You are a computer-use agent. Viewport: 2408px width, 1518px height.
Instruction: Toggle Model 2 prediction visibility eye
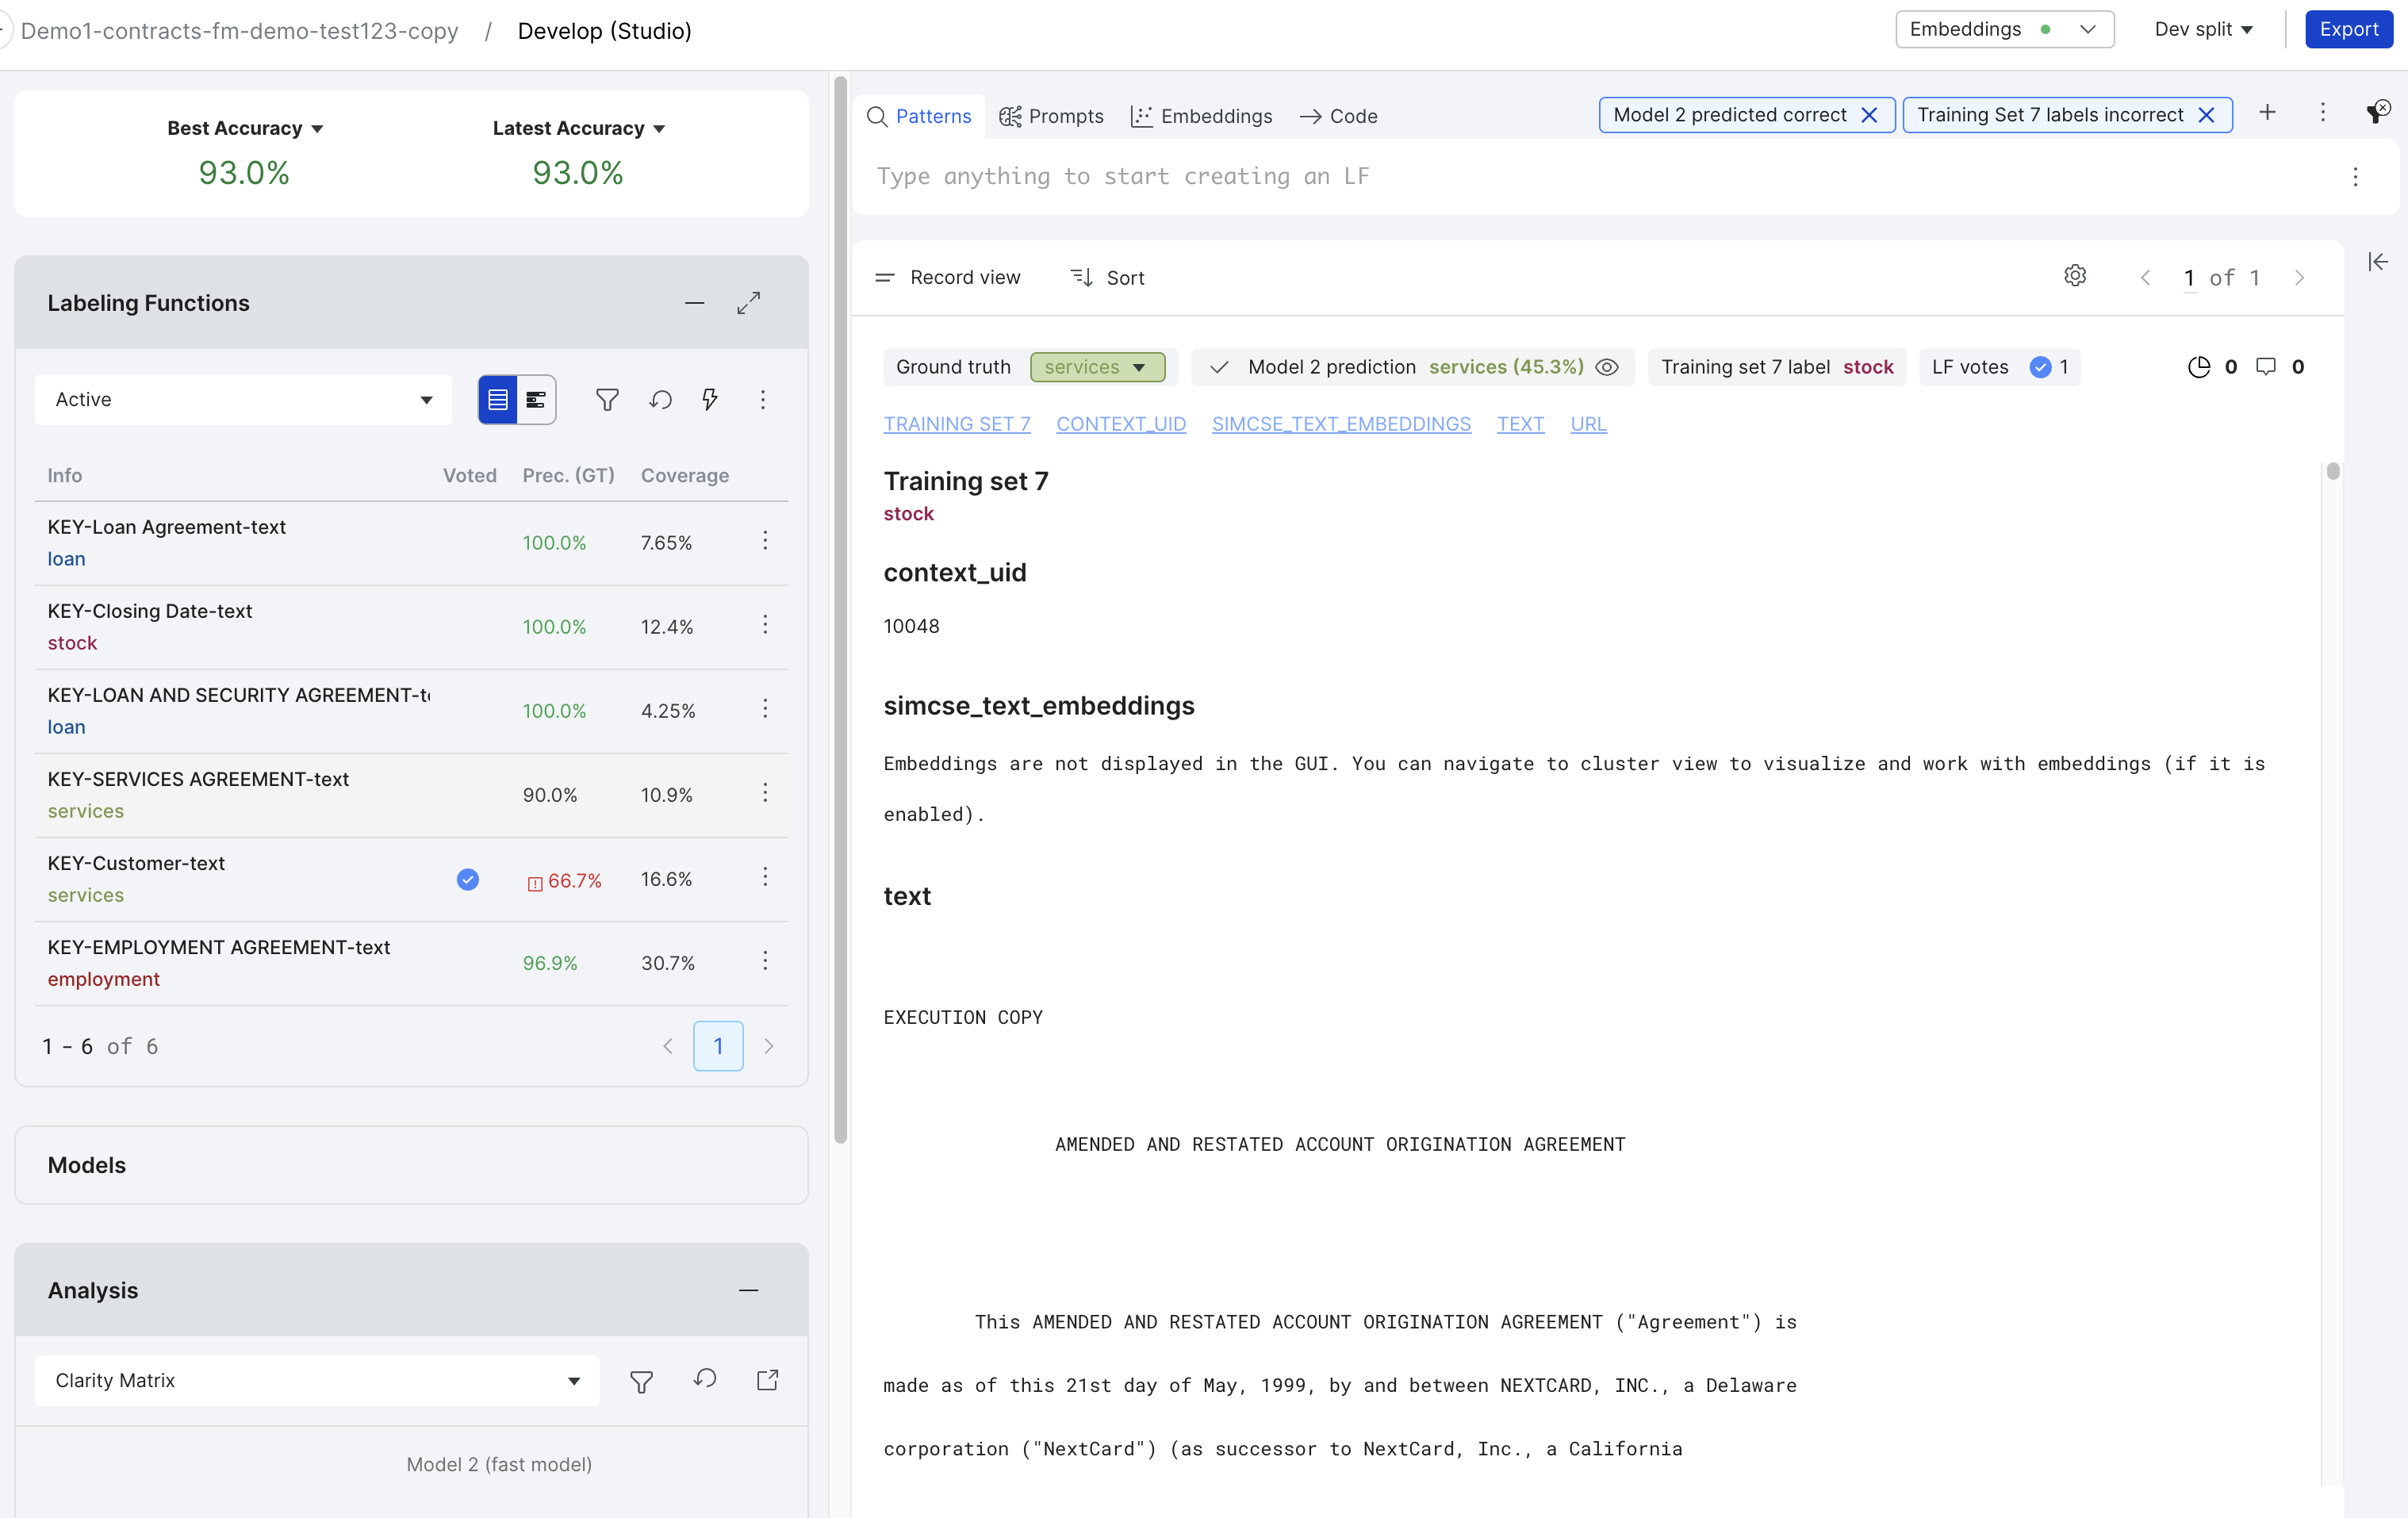[1607, 368]
